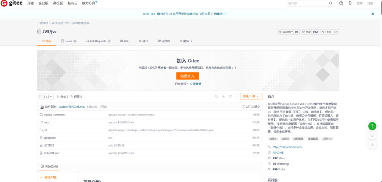This screenshot has width=382, height=182.
Task: Click the floating feedback chat icon
Action: click(x=372, y=135)
